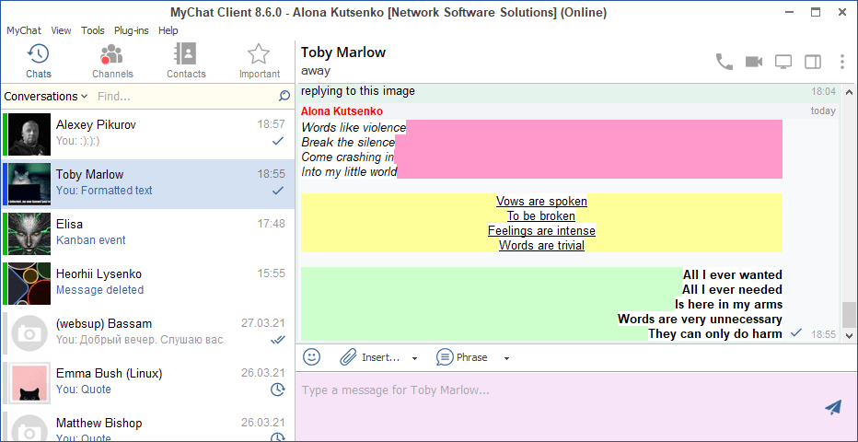Click Elisa's green face avatar
Screen dimensions: 858x442
29,234
